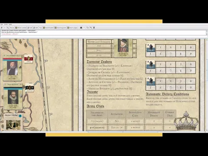Open the middle menu bar item
The height and width of the screenshot is (156, 208).
tap(6, 25)
